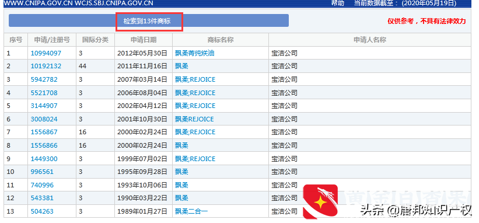The image size is (479, 223).
Task: Open registration number 504263
Action: click(x=42, y=211)
